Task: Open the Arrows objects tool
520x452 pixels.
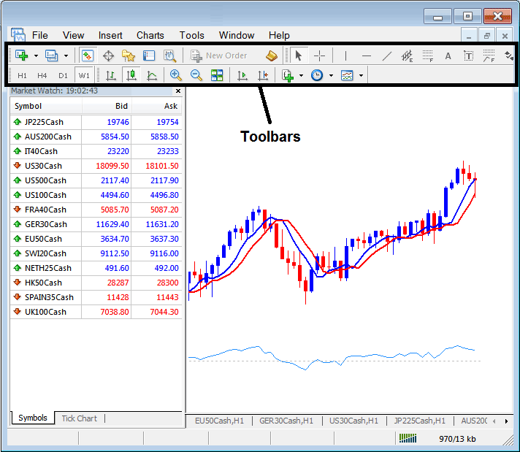Action: coord(509,55)
